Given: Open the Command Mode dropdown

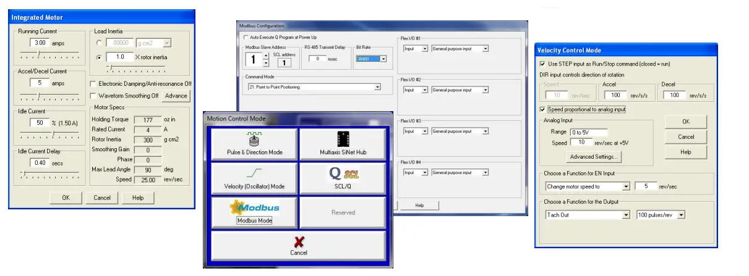Looking at the screenshot, I should coord(377,87).
